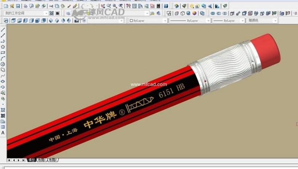The height and width of the screenshot is (169, 298).
Task: Switch to the 布局2 layout tab
Action: click(53, 160)
